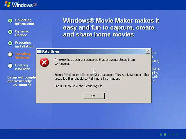The width and height of the screenshot is (186, 139).
Task: Click the '39 minutes' remaining time text
Action: 22,85
